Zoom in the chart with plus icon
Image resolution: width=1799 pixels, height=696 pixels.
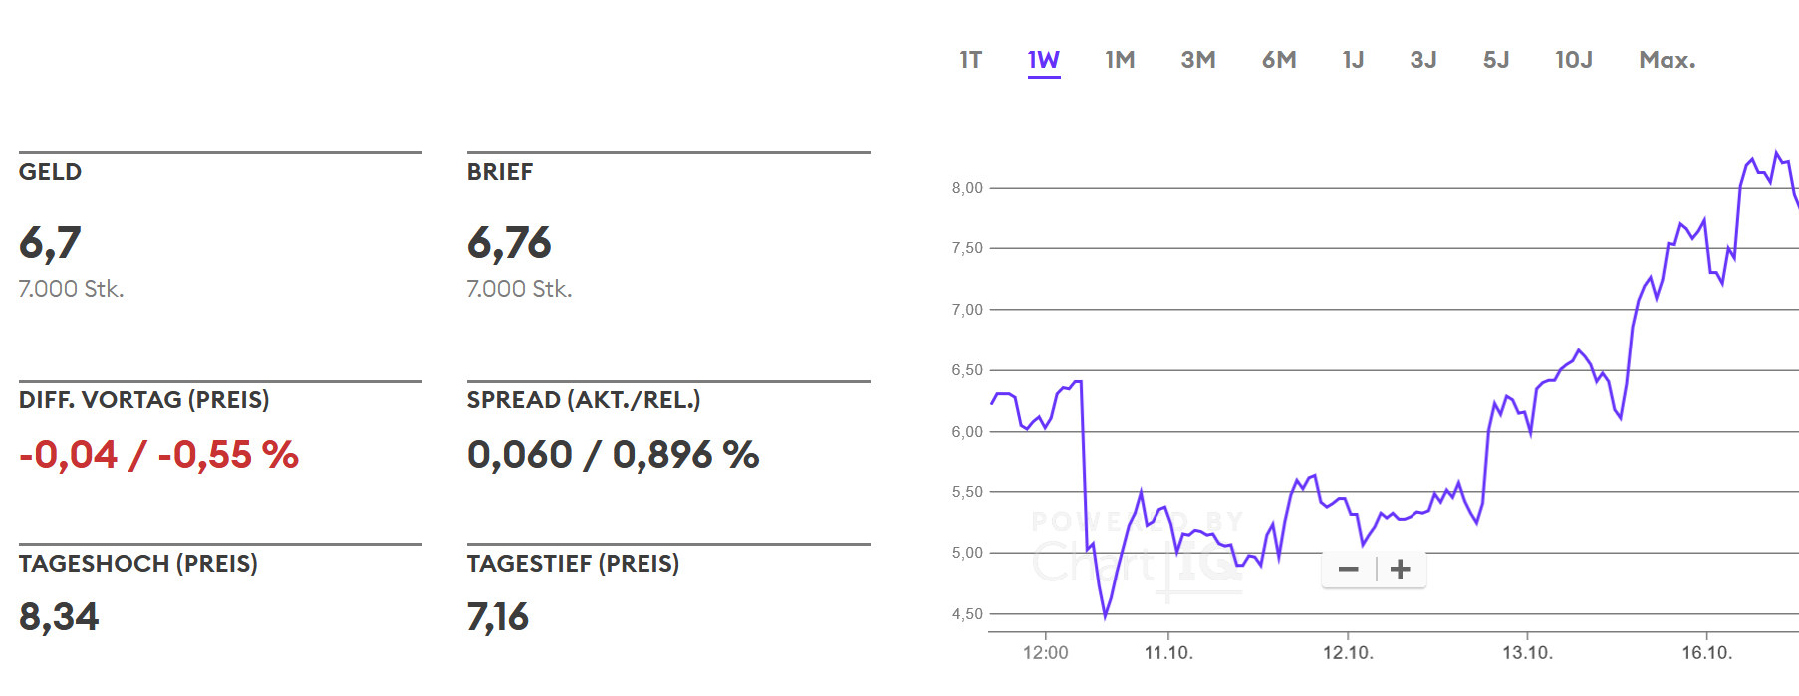click(1401, 570)
